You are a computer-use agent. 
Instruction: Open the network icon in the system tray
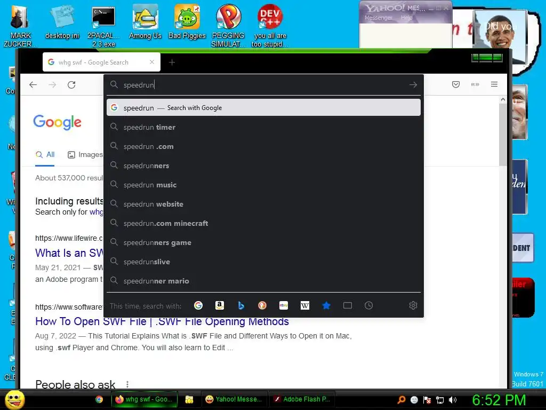click(x=440, y=400)
